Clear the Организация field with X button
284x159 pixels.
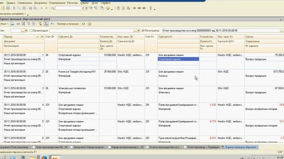tap(138, 30)
